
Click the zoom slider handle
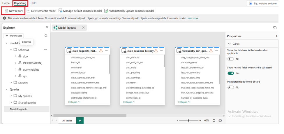pos(188,121)
